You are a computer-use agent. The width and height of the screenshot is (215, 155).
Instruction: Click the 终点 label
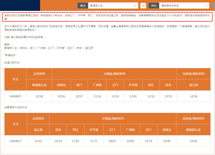point(154,5)
